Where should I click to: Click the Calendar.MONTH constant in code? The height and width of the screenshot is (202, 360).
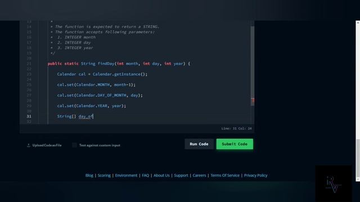pos(93,85)
